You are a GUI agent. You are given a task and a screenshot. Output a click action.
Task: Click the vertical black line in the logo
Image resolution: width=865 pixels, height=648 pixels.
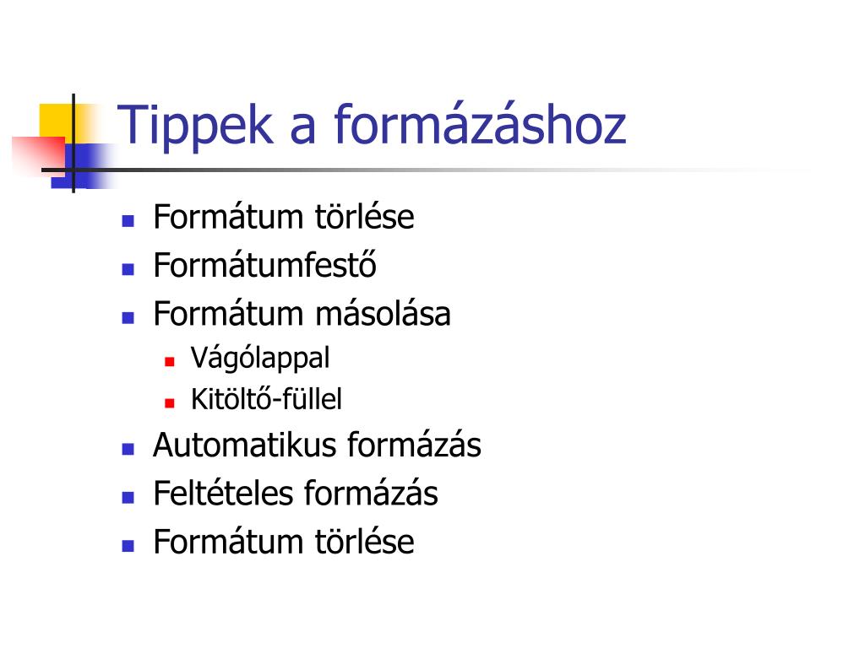[x=73, y=143]
